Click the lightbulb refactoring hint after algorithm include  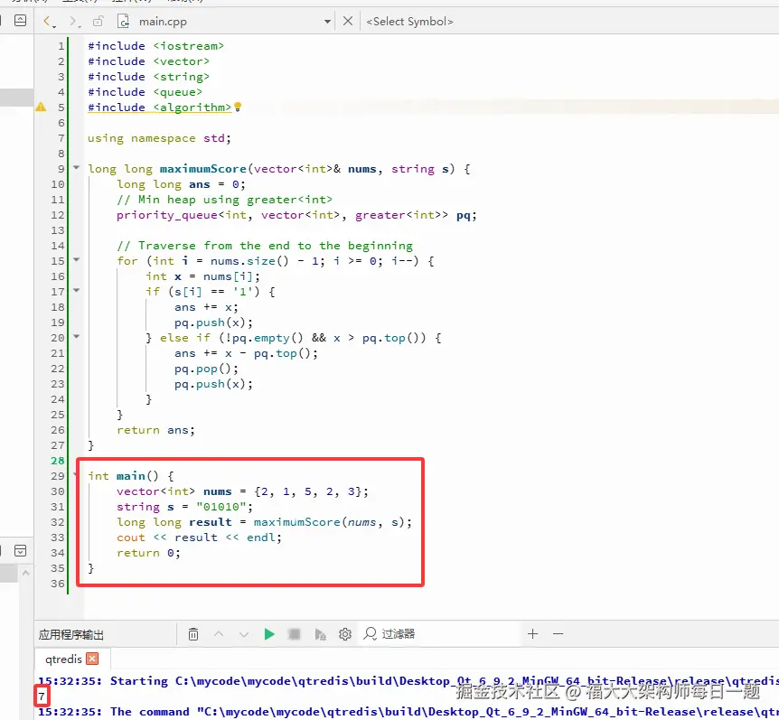pyautogui.click(x=238, y=107)
